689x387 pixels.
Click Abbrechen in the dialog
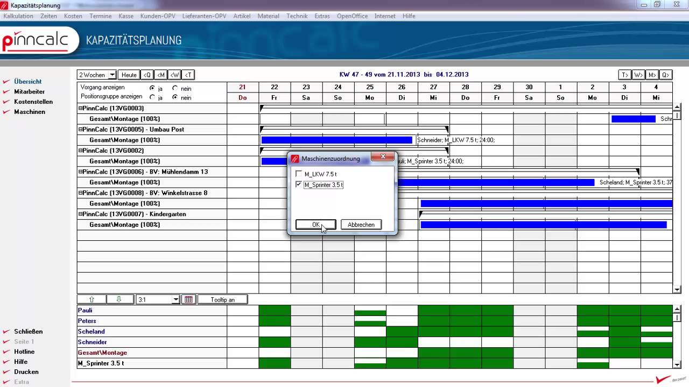361,225
